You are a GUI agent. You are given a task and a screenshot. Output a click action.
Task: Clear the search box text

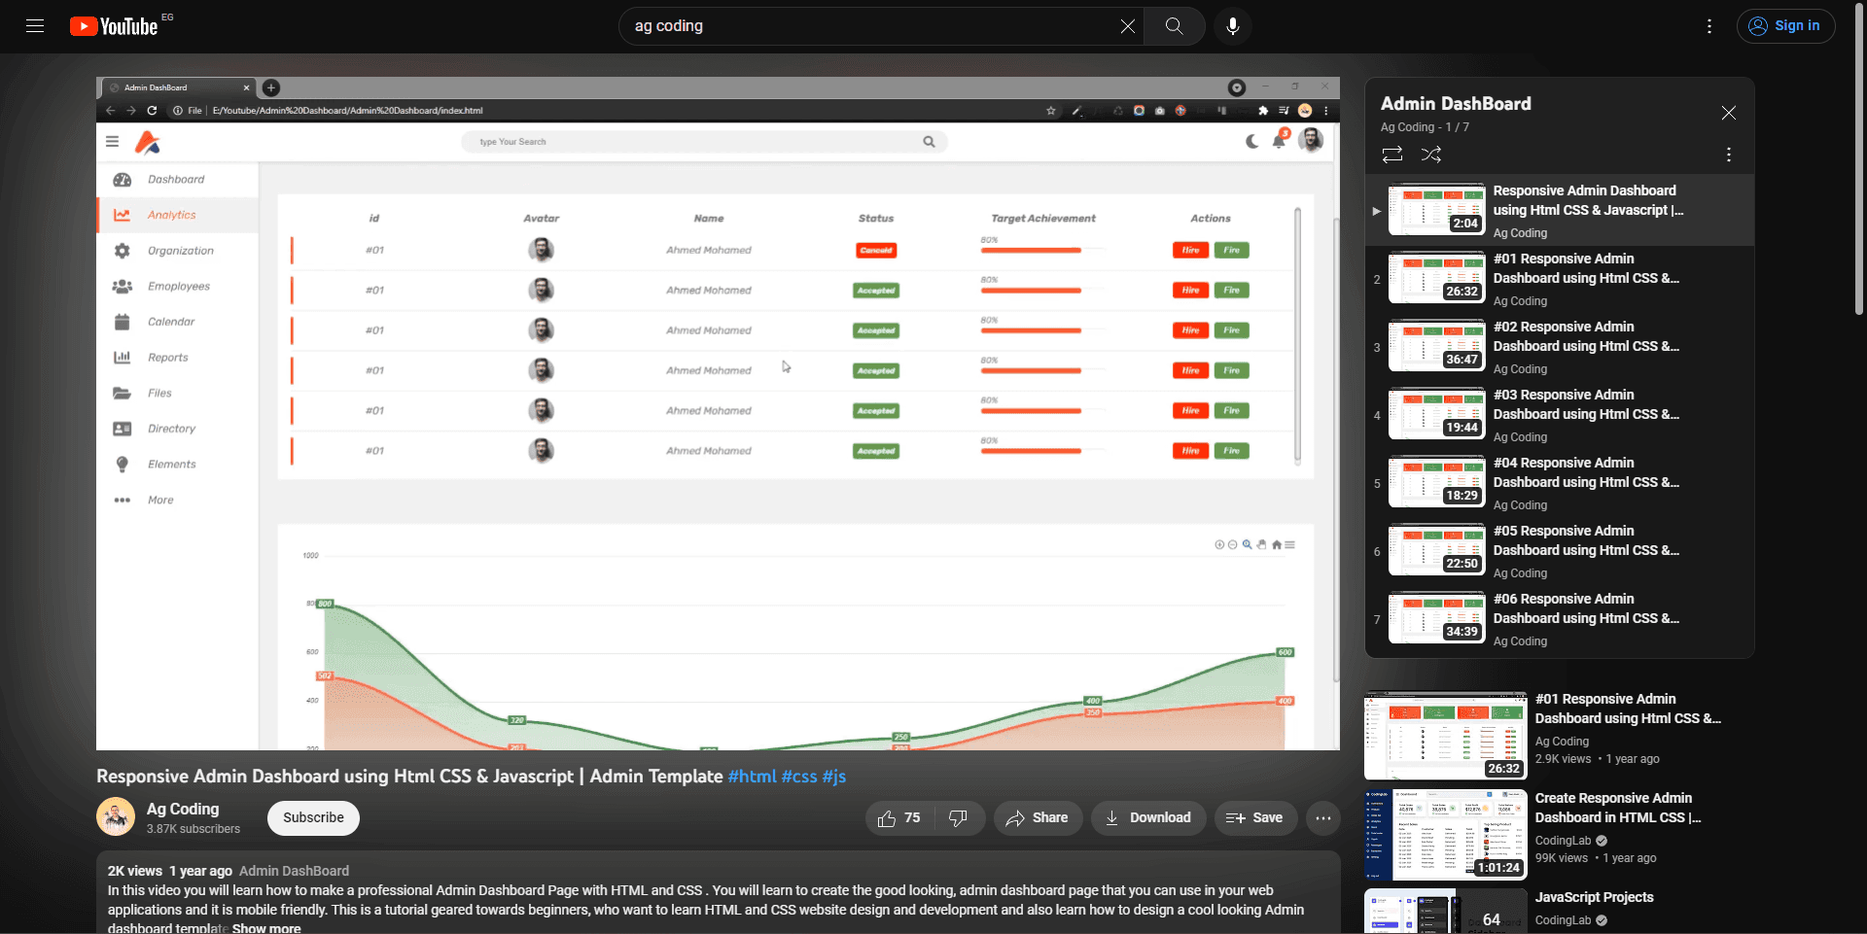[1127, 26]
